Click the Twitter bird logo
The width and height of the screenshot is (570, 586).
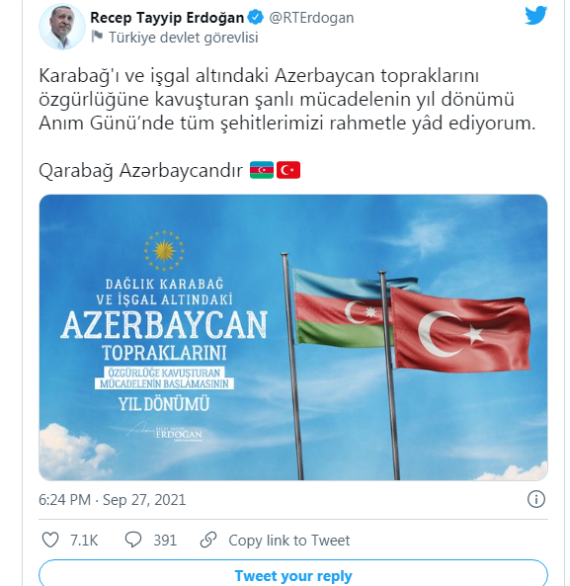click(x=536, y=16)
